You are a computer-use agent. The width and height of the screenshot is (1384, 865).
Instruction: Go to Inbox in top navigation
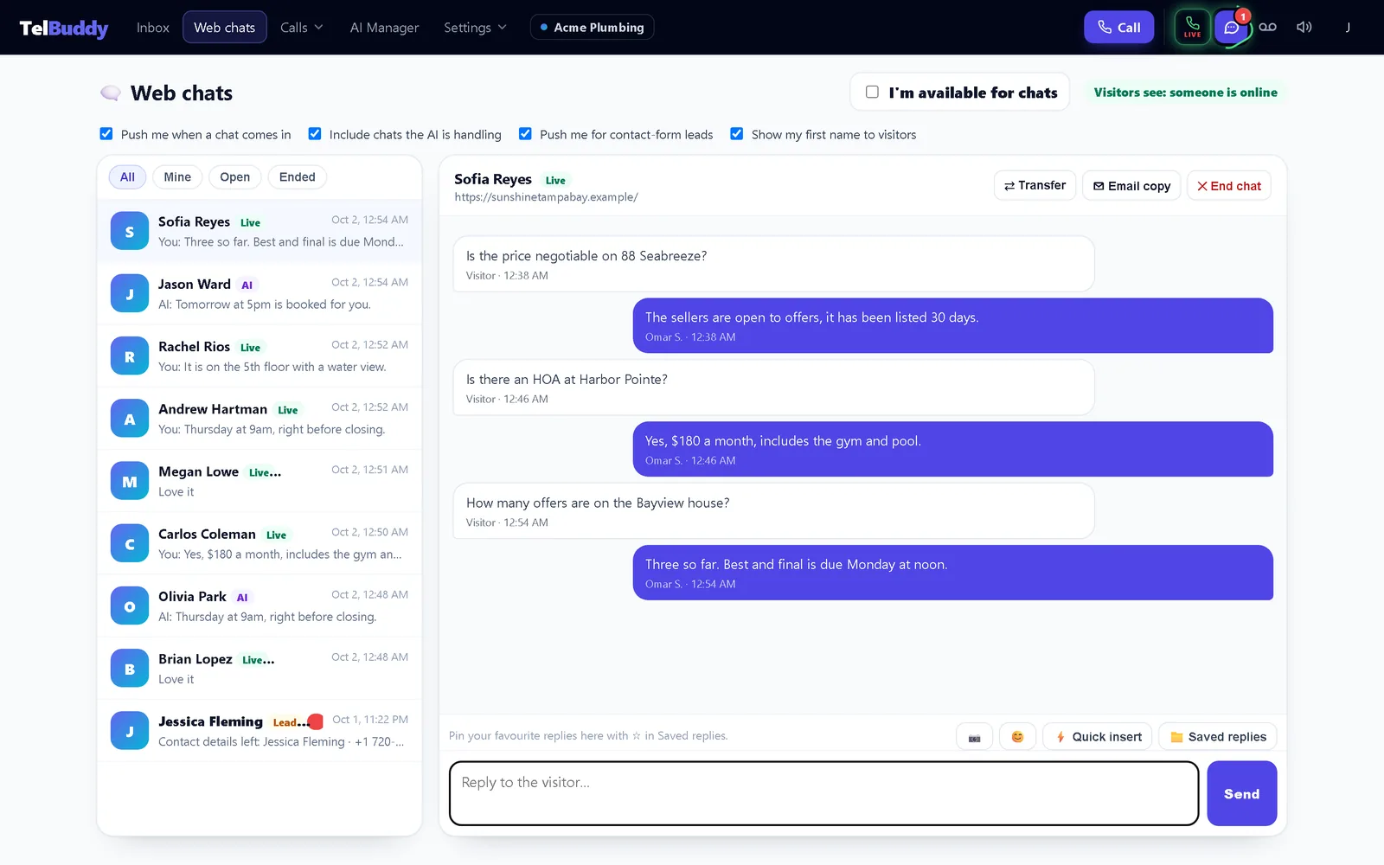[153, 28]
